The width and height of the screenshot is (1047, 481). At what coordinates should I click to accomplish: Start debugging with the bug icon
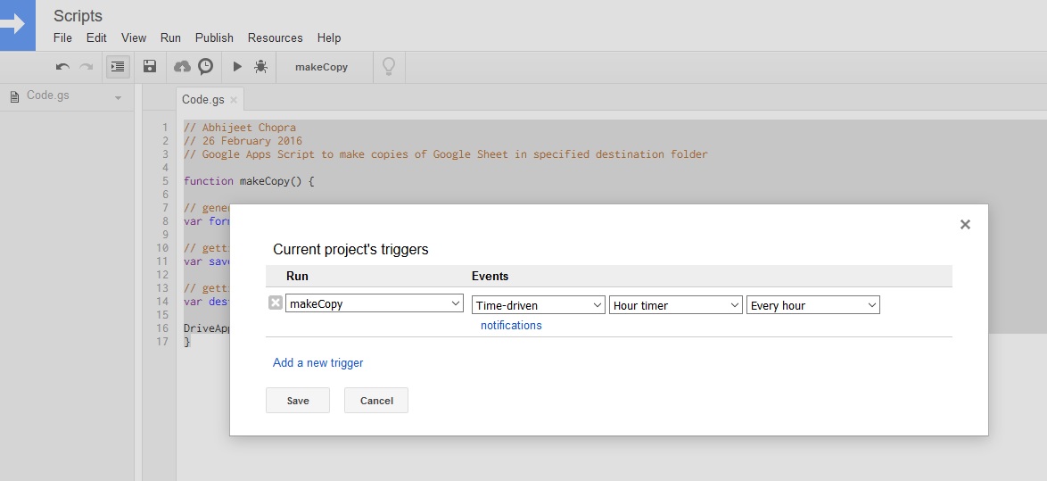click(260, 67)
